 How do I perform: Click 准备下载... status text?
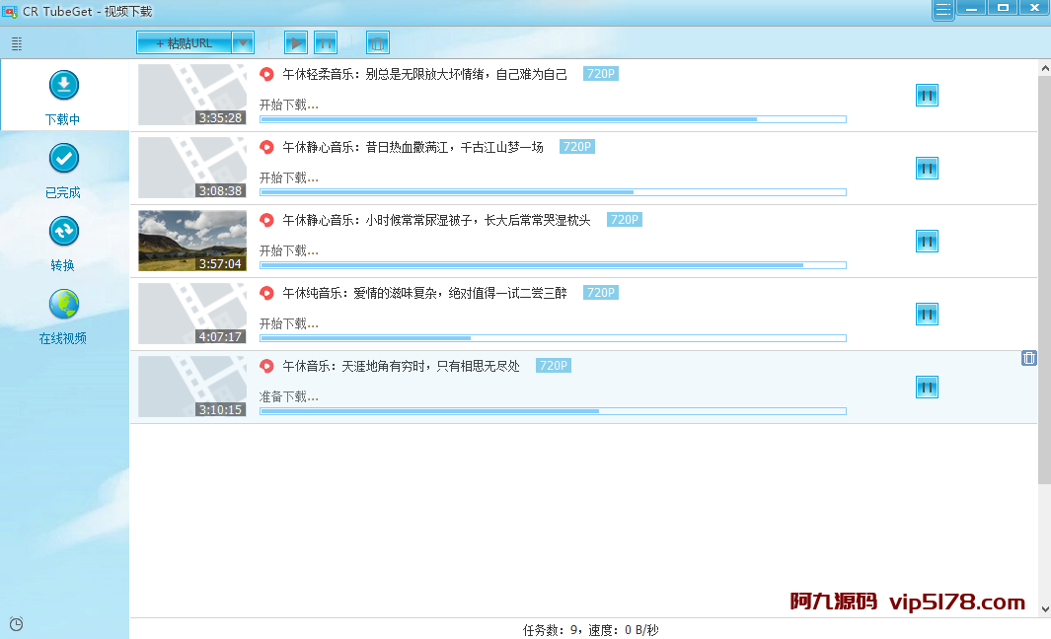(289, 397)
